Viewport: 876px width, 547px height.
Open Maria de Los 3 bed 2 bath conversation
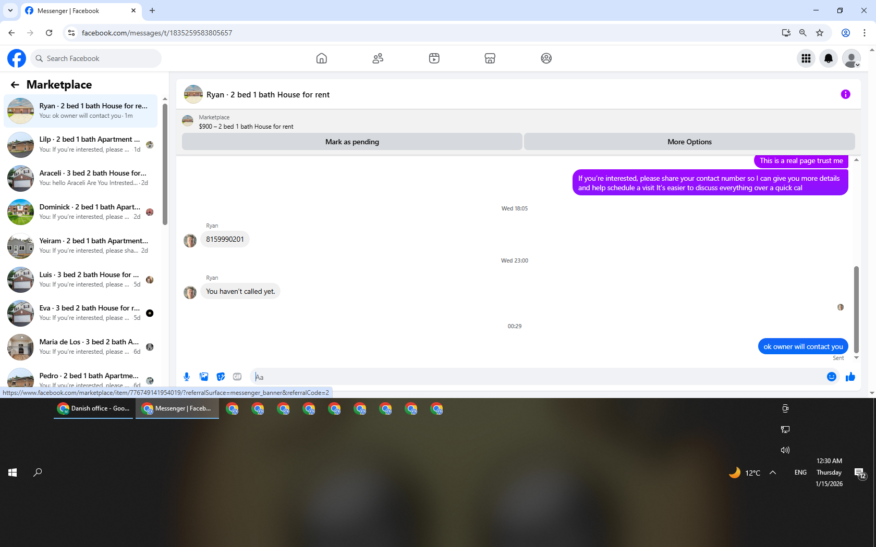tap(81, 347)
